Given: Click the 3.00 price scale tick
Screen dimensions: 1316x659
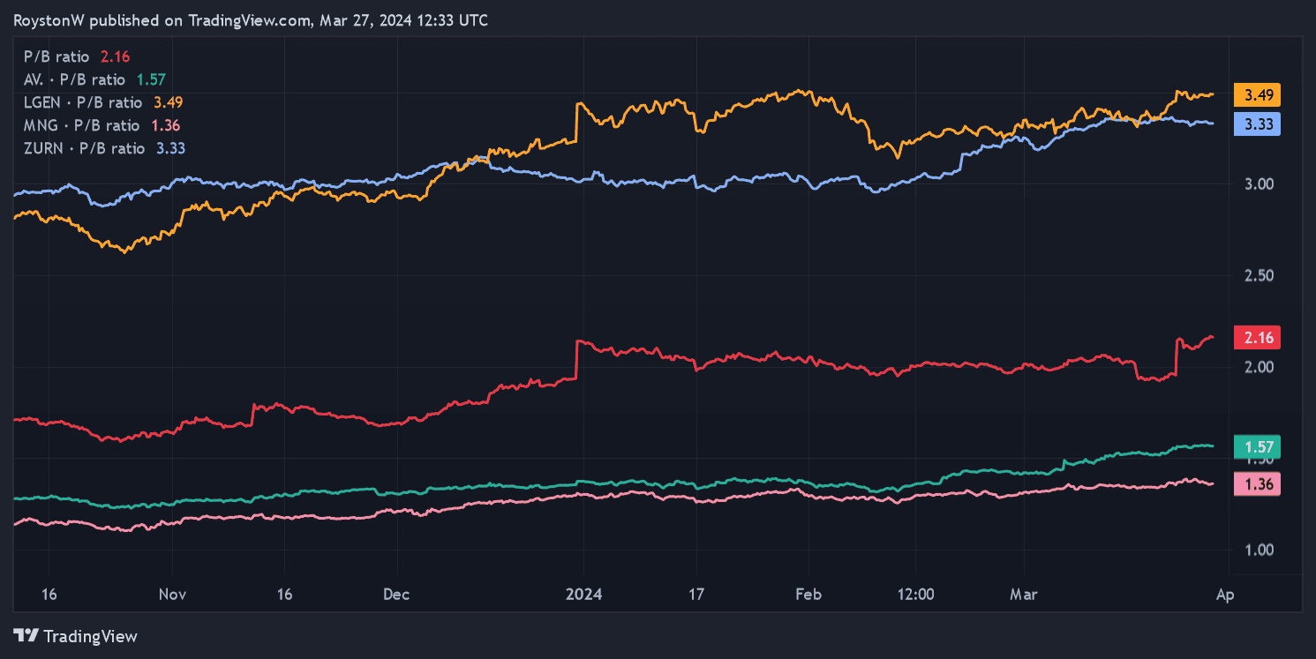Looking at the screenshot, I should click(x=1257, y=184).
